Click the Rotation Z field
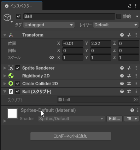140x150 pixels. (129, 50)
